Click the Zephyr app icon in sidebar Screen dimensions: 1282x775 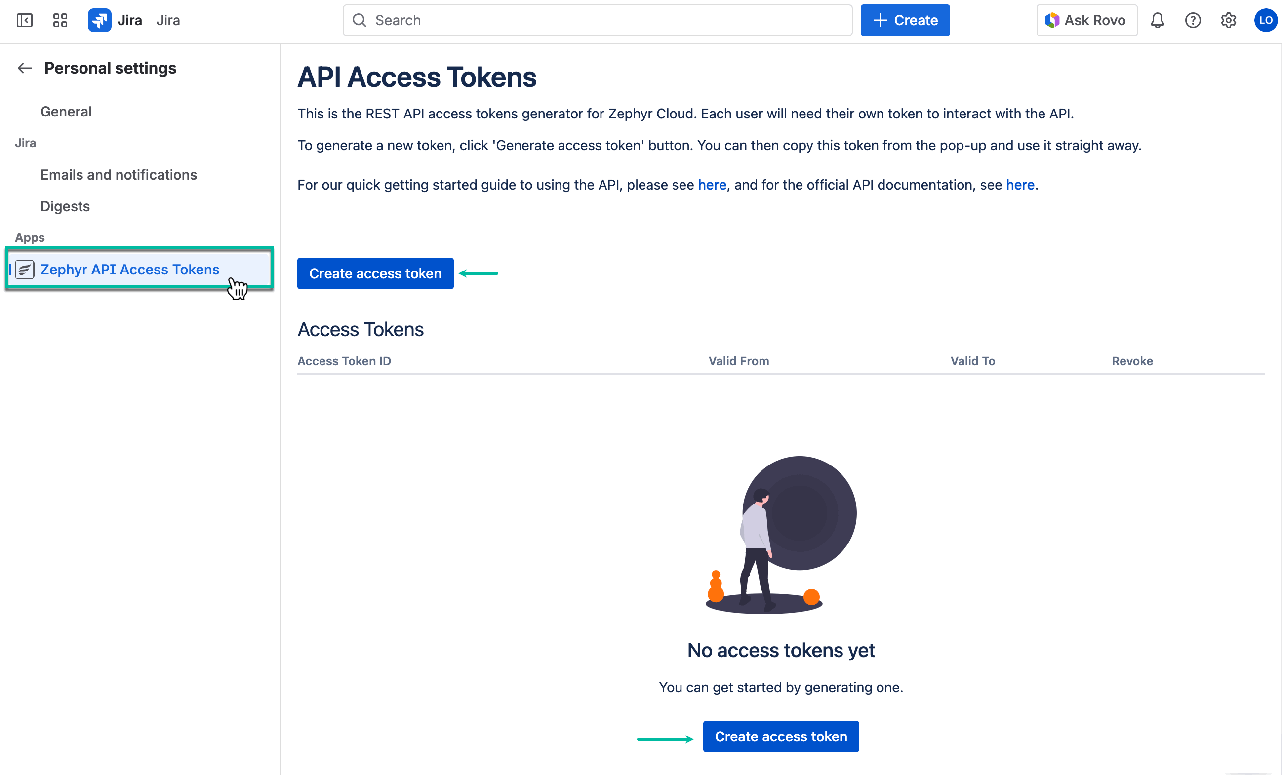point(25,270)
